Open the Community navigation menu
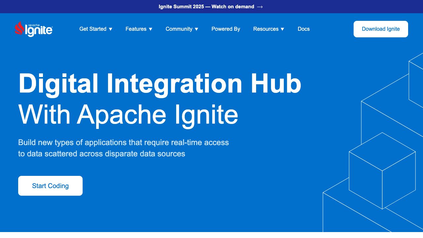 click(x=179, y=29)
